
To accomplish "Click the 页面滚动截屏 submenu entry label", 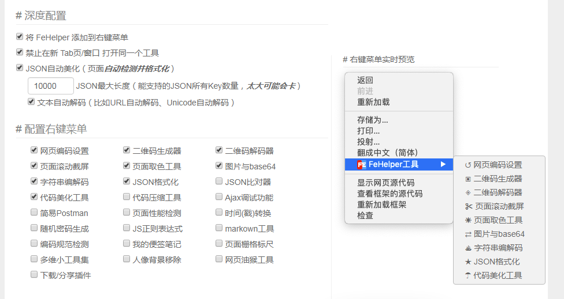I will click(x=499, y=206).
